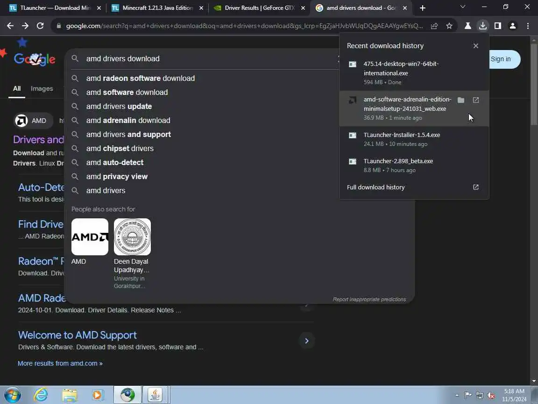Open Windows Explorer folder on taskbar
The image size is (538, 404).
(x=69, y=395)
